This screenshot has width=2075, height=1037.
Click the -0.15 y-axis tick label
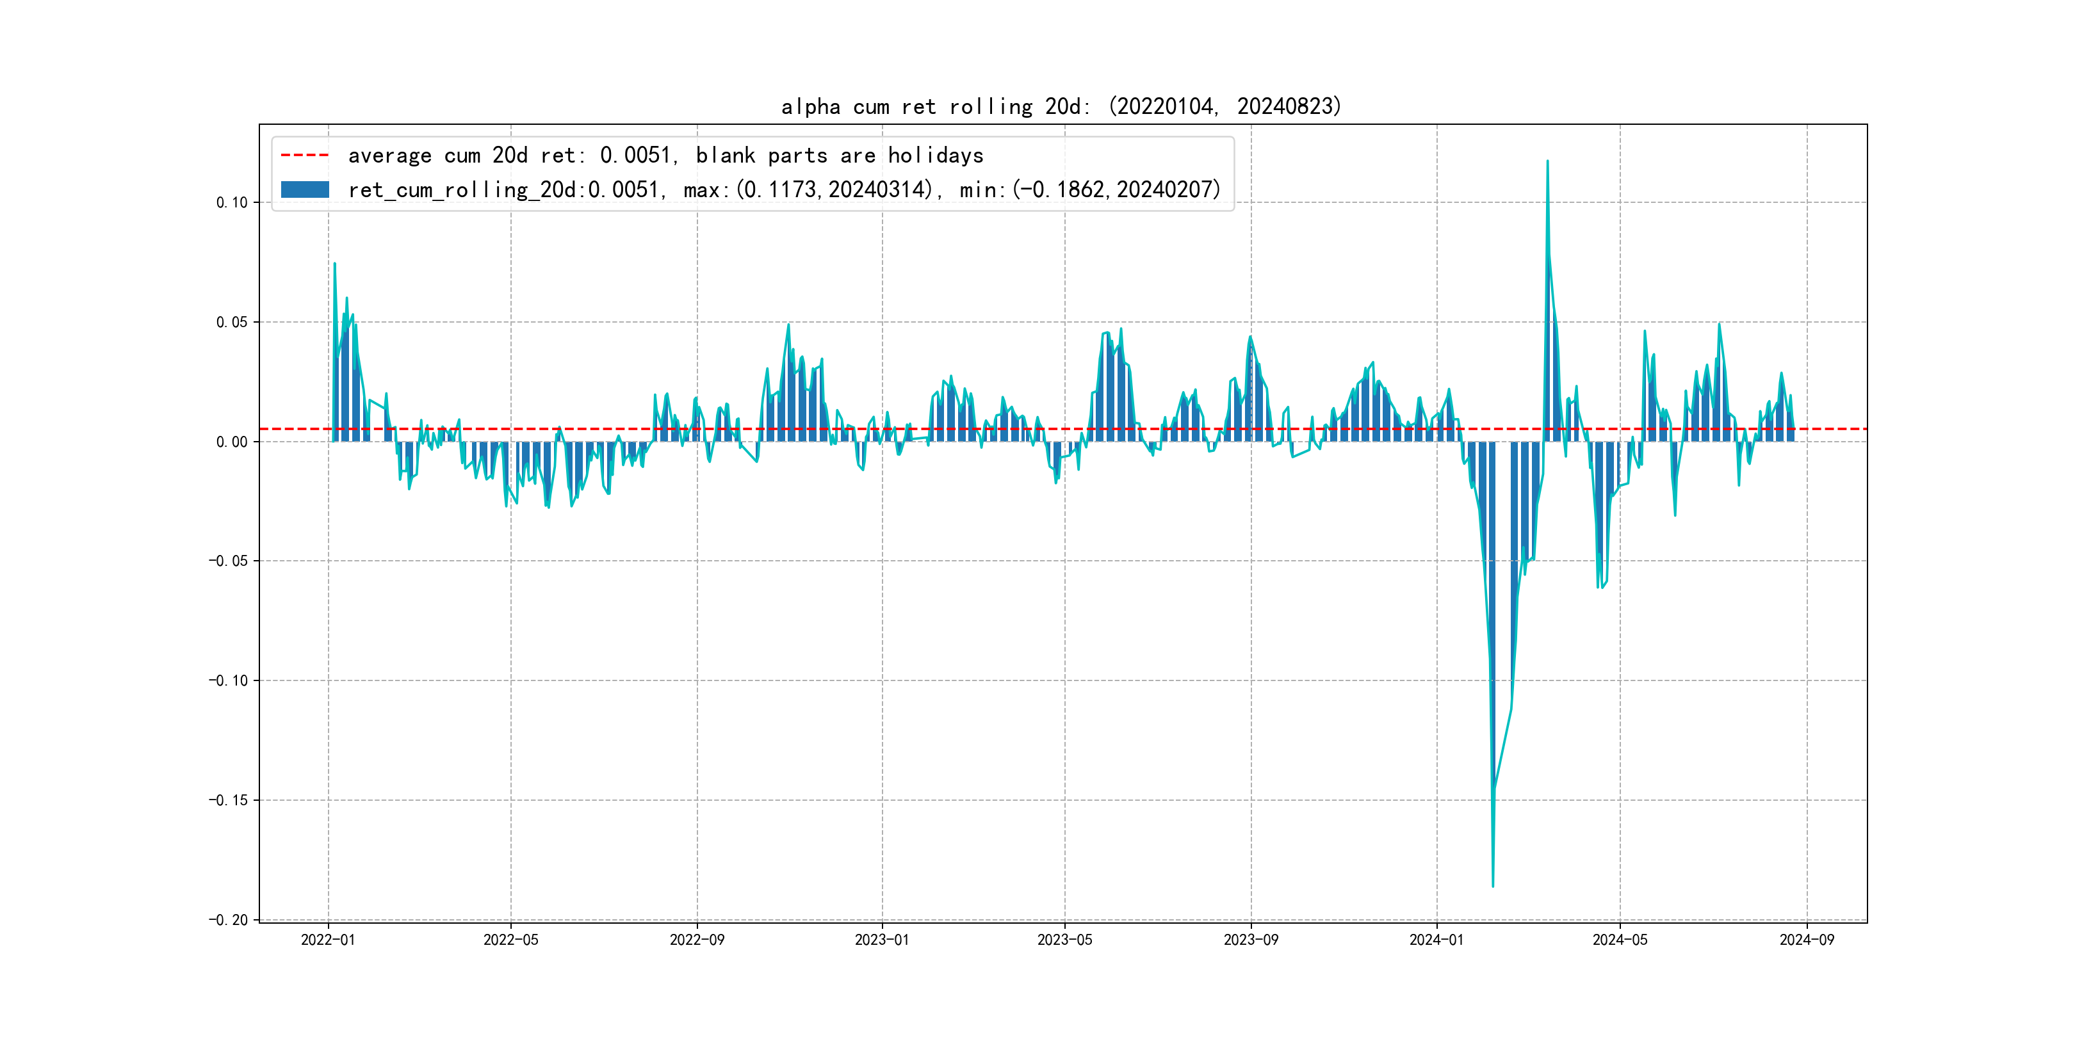(x=228, y=800)
